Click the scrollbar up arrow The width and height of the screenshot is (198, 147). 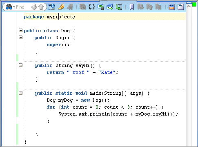[189, 7]
